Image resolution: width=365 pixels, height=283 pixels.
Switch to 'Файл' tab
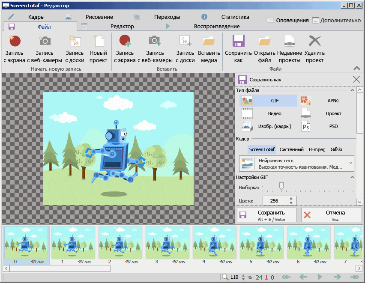[41, 27]
